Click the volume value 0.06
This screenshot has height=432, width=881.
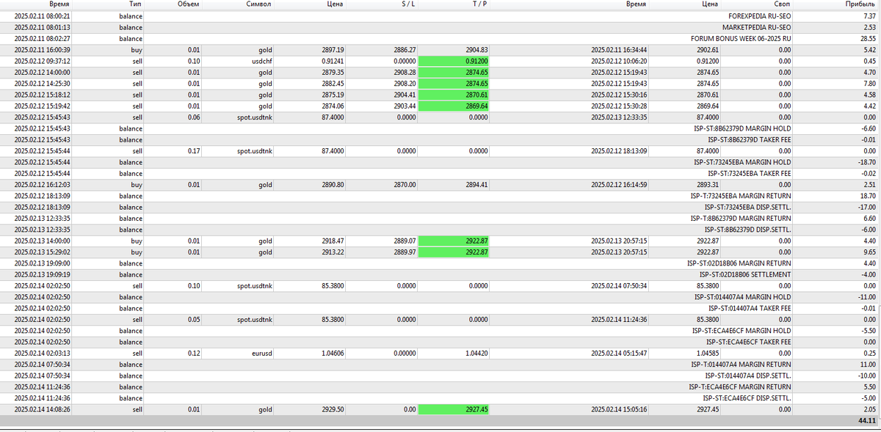pyautogui.click(x=193, y=117)
